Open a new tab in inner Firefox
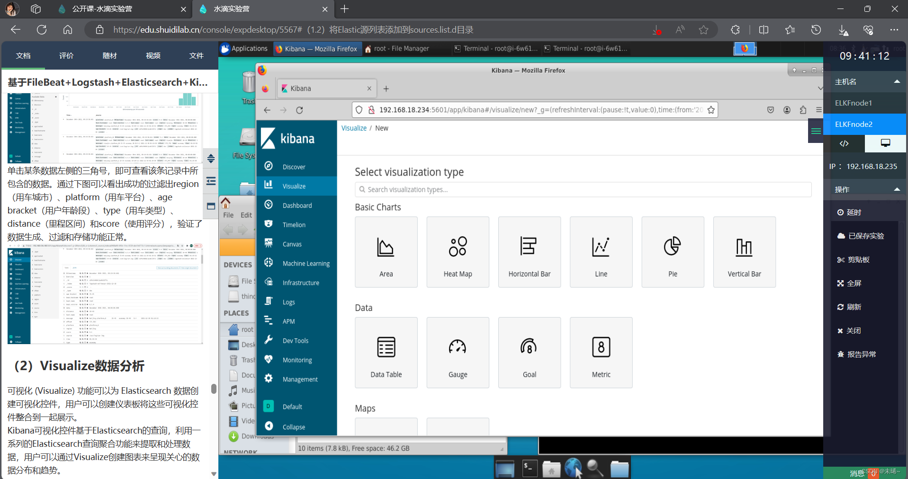The width and height of the screenshot is (908, 479). pos(386,89)
